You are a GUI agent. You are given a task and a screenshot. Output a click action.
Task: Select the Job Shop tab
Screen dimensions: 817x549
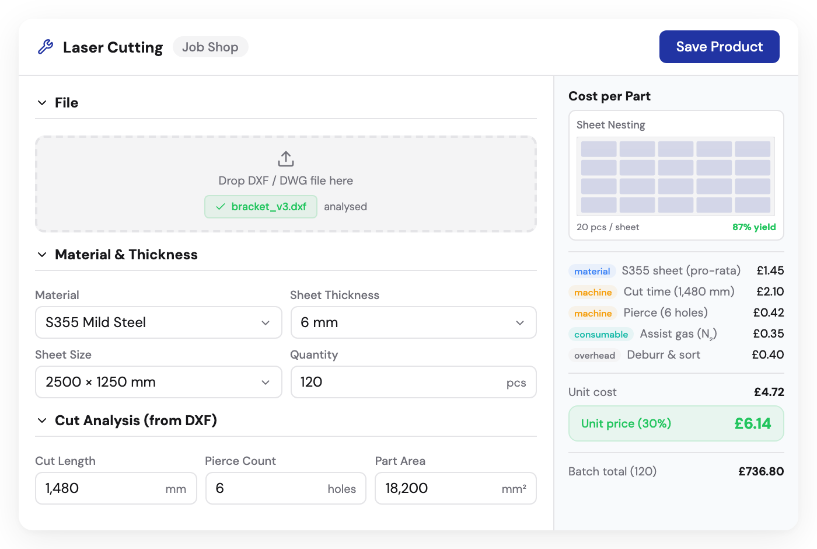tap(210, 47)
